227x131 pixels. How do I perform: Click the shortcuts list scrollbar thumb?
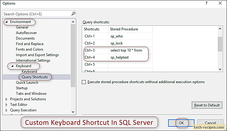click(220, 44)
